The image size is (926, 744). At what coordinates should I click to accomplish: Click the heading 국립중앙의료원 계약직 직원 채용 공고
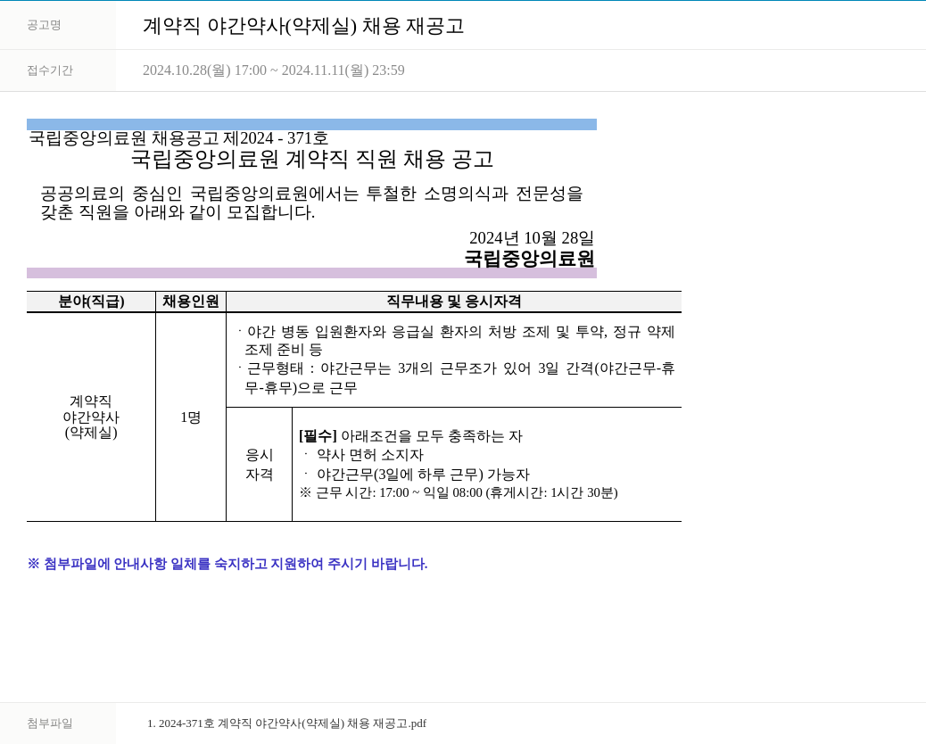click(x=312, y=160)
